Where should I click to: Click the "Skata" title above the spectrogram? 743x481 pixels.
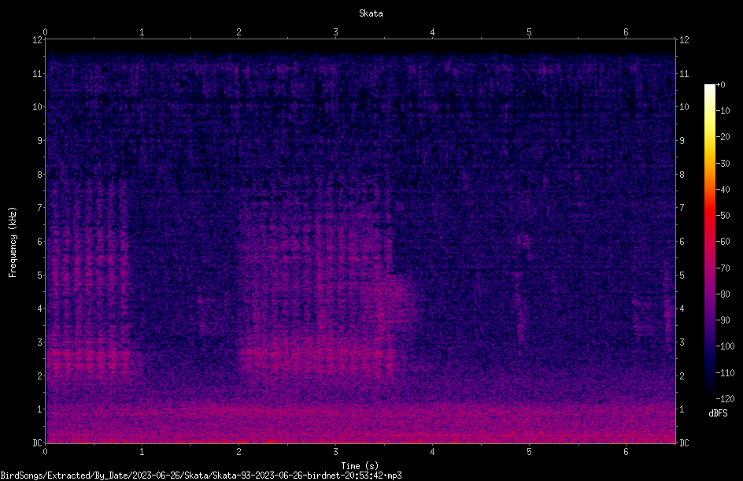(x=371, y=13)
